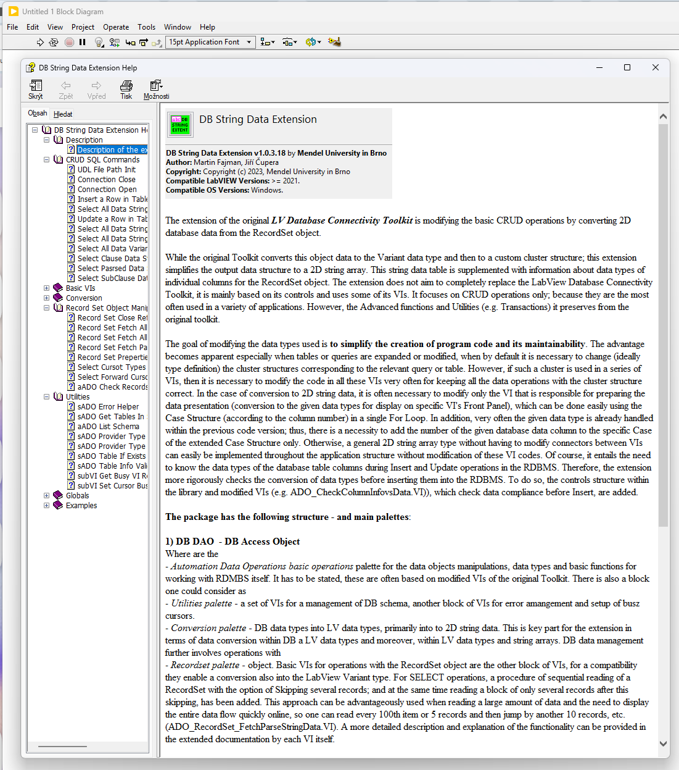Collapse the Description tree node
The height and width of the screenshot is (770, 679).
tap(46, 140)
